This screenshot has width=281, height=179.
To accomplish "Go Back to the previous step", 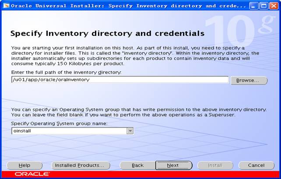I will point(137,165).
